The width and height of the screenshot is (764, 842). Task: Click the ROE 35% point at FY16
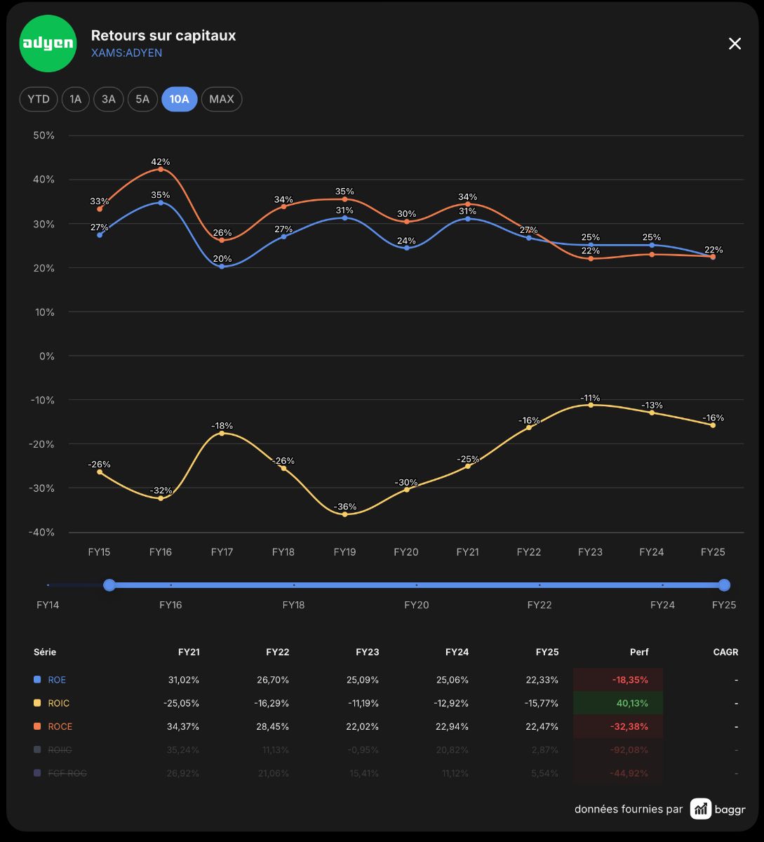pos(161,202)
